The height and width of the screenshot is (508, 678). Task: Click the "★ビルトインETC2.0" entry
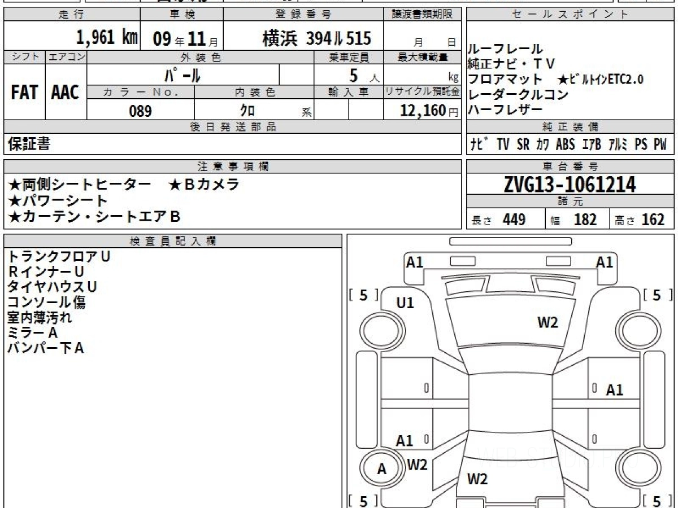click(x=601, y=79)
